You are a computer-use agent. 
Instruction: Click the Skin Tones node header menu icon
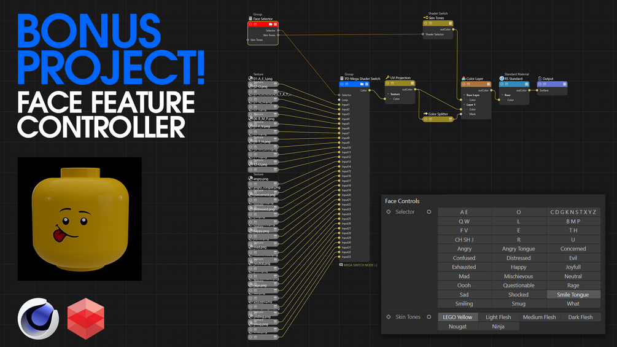pos(450,23)
